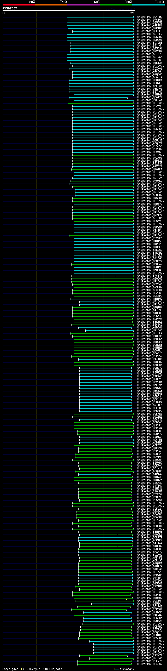This screenshot has height=671, width=167.
Task: Click the green ~80% identity color segment
Action: point(116,5)
